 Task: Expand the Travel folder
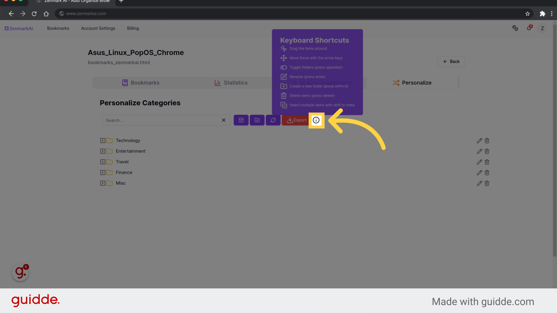tap(103, 162)
